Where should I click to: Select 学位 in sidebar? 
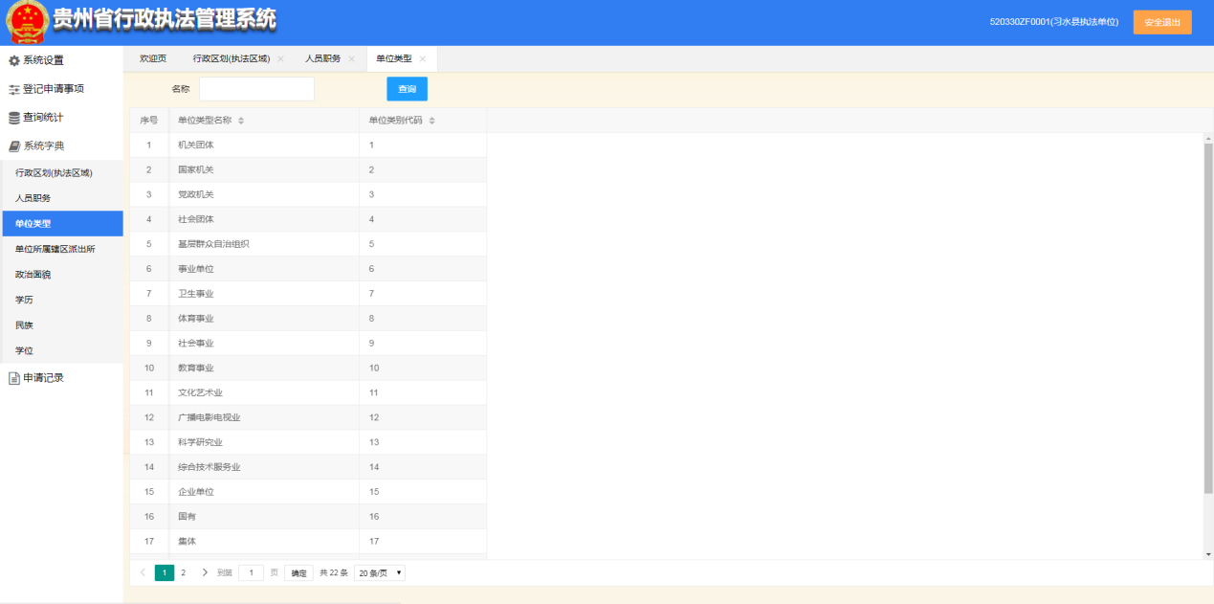pyautogui.click(x=61, y=350)
